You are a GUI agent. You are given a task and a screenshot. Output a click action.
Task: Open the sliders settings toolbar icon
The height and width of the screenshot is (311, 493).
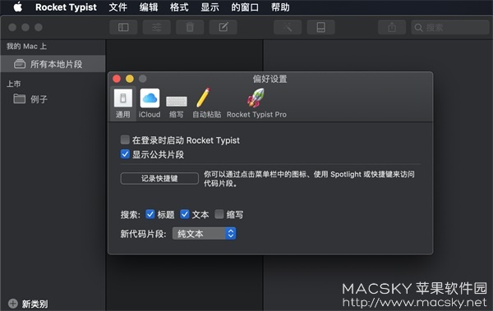pyautogui.click(x=157, y=27)
